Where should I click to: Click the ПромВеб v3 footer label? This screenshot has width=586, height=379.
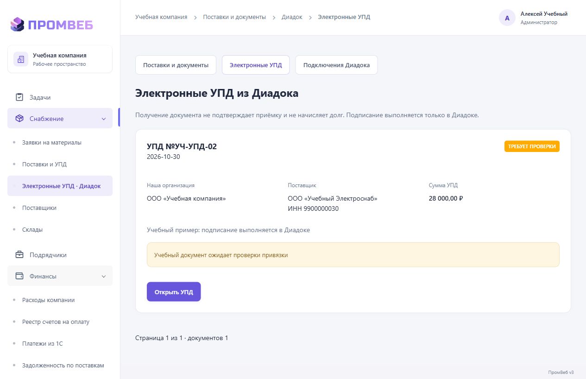pyautogui.click(x=561, y=372)
